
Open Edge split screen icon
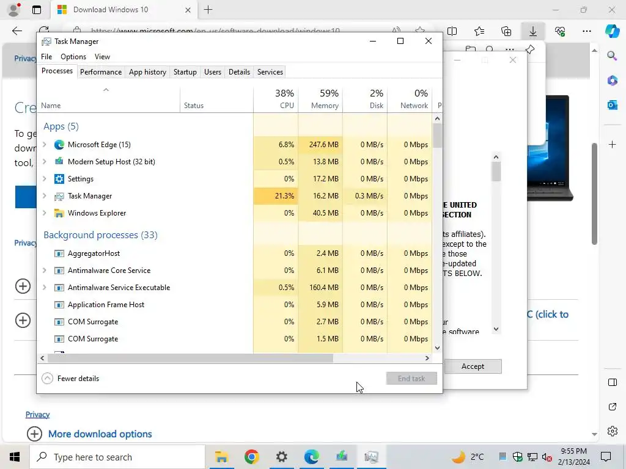click(x=452, y=31)
